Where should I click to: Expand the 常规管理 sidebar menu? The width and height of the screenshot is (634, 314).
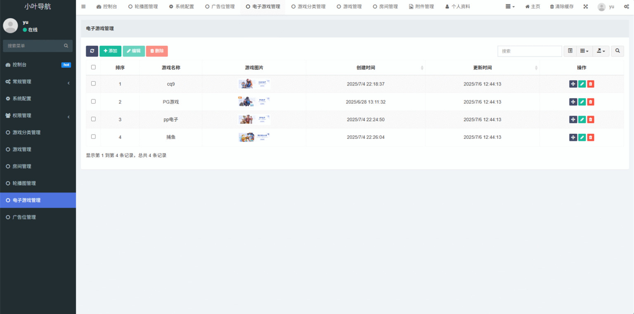[38, 82]
